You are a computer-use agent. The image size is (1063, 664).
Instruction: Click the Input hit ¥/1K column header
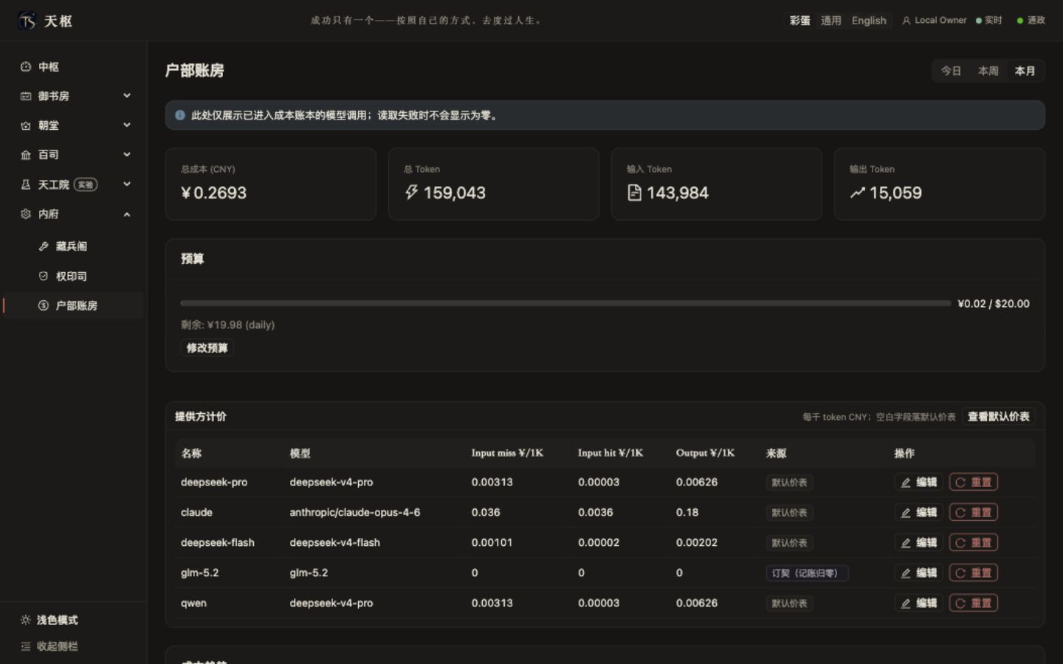[610, 453]
